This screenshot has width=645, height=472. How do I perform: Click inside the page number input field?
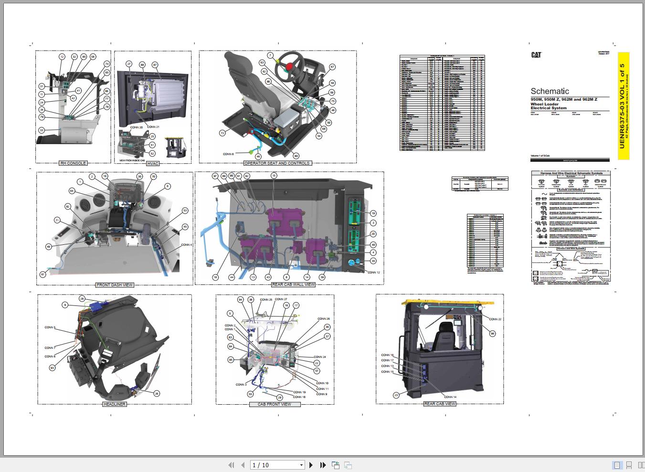click(x=272, y=464)
